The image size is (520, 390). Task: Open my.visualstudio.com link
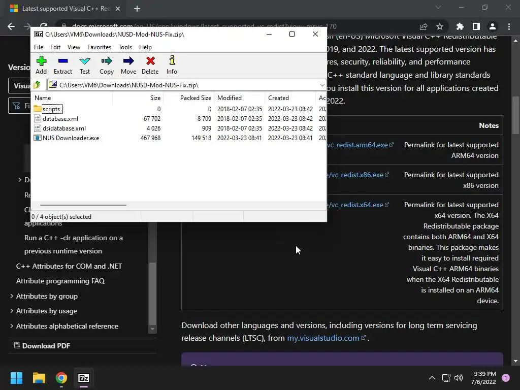coord(327,338)
